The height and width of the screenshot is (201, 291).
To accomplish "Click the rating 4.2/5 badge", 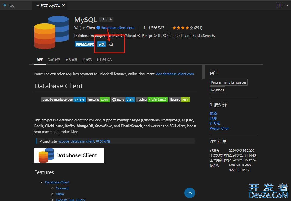I will click(x=152, y=100).
